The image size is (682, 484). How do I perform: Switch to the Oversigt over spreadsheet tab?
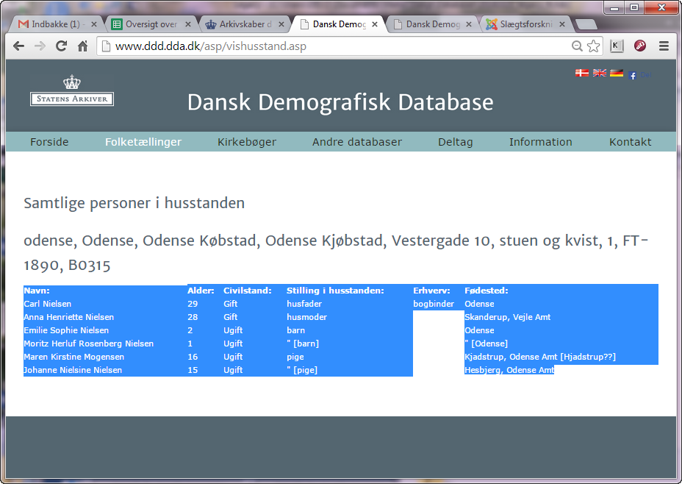tap(151, 24)
